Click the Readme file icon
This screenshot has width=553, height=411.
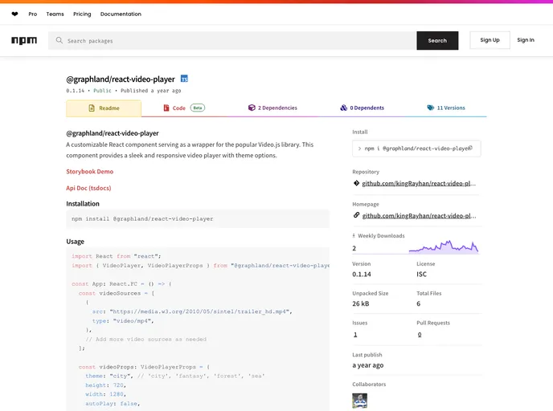click(x=92, y=108)
